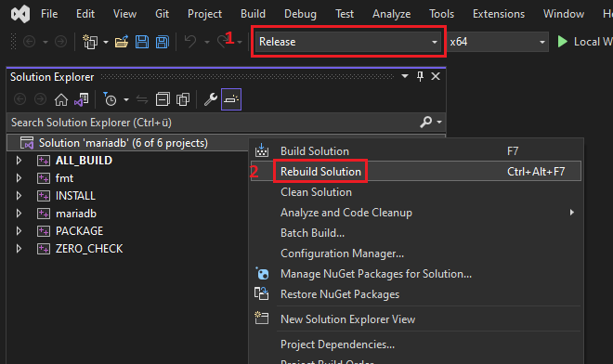Toggle the Preview Selected Items icon
Screen dimensions: 613x364
231,99
